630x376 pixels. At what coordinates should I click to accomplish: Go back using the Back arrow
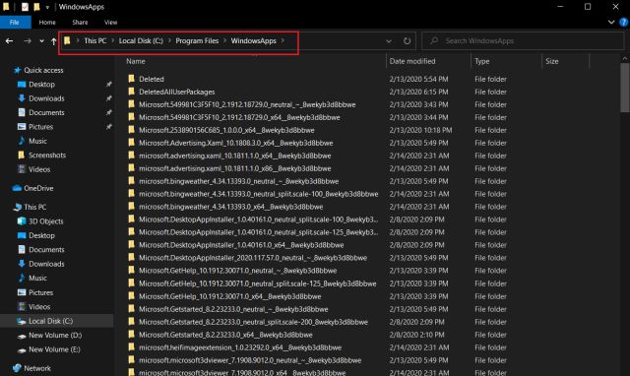pos(9,41)
